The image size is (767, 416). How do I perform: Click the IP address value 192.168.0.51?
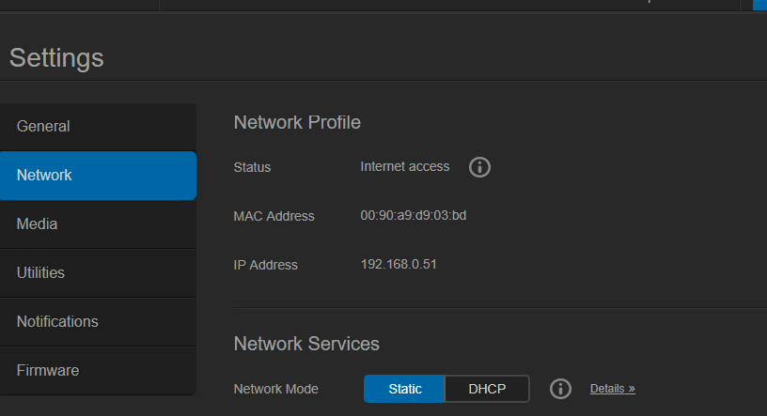point(399,265)
